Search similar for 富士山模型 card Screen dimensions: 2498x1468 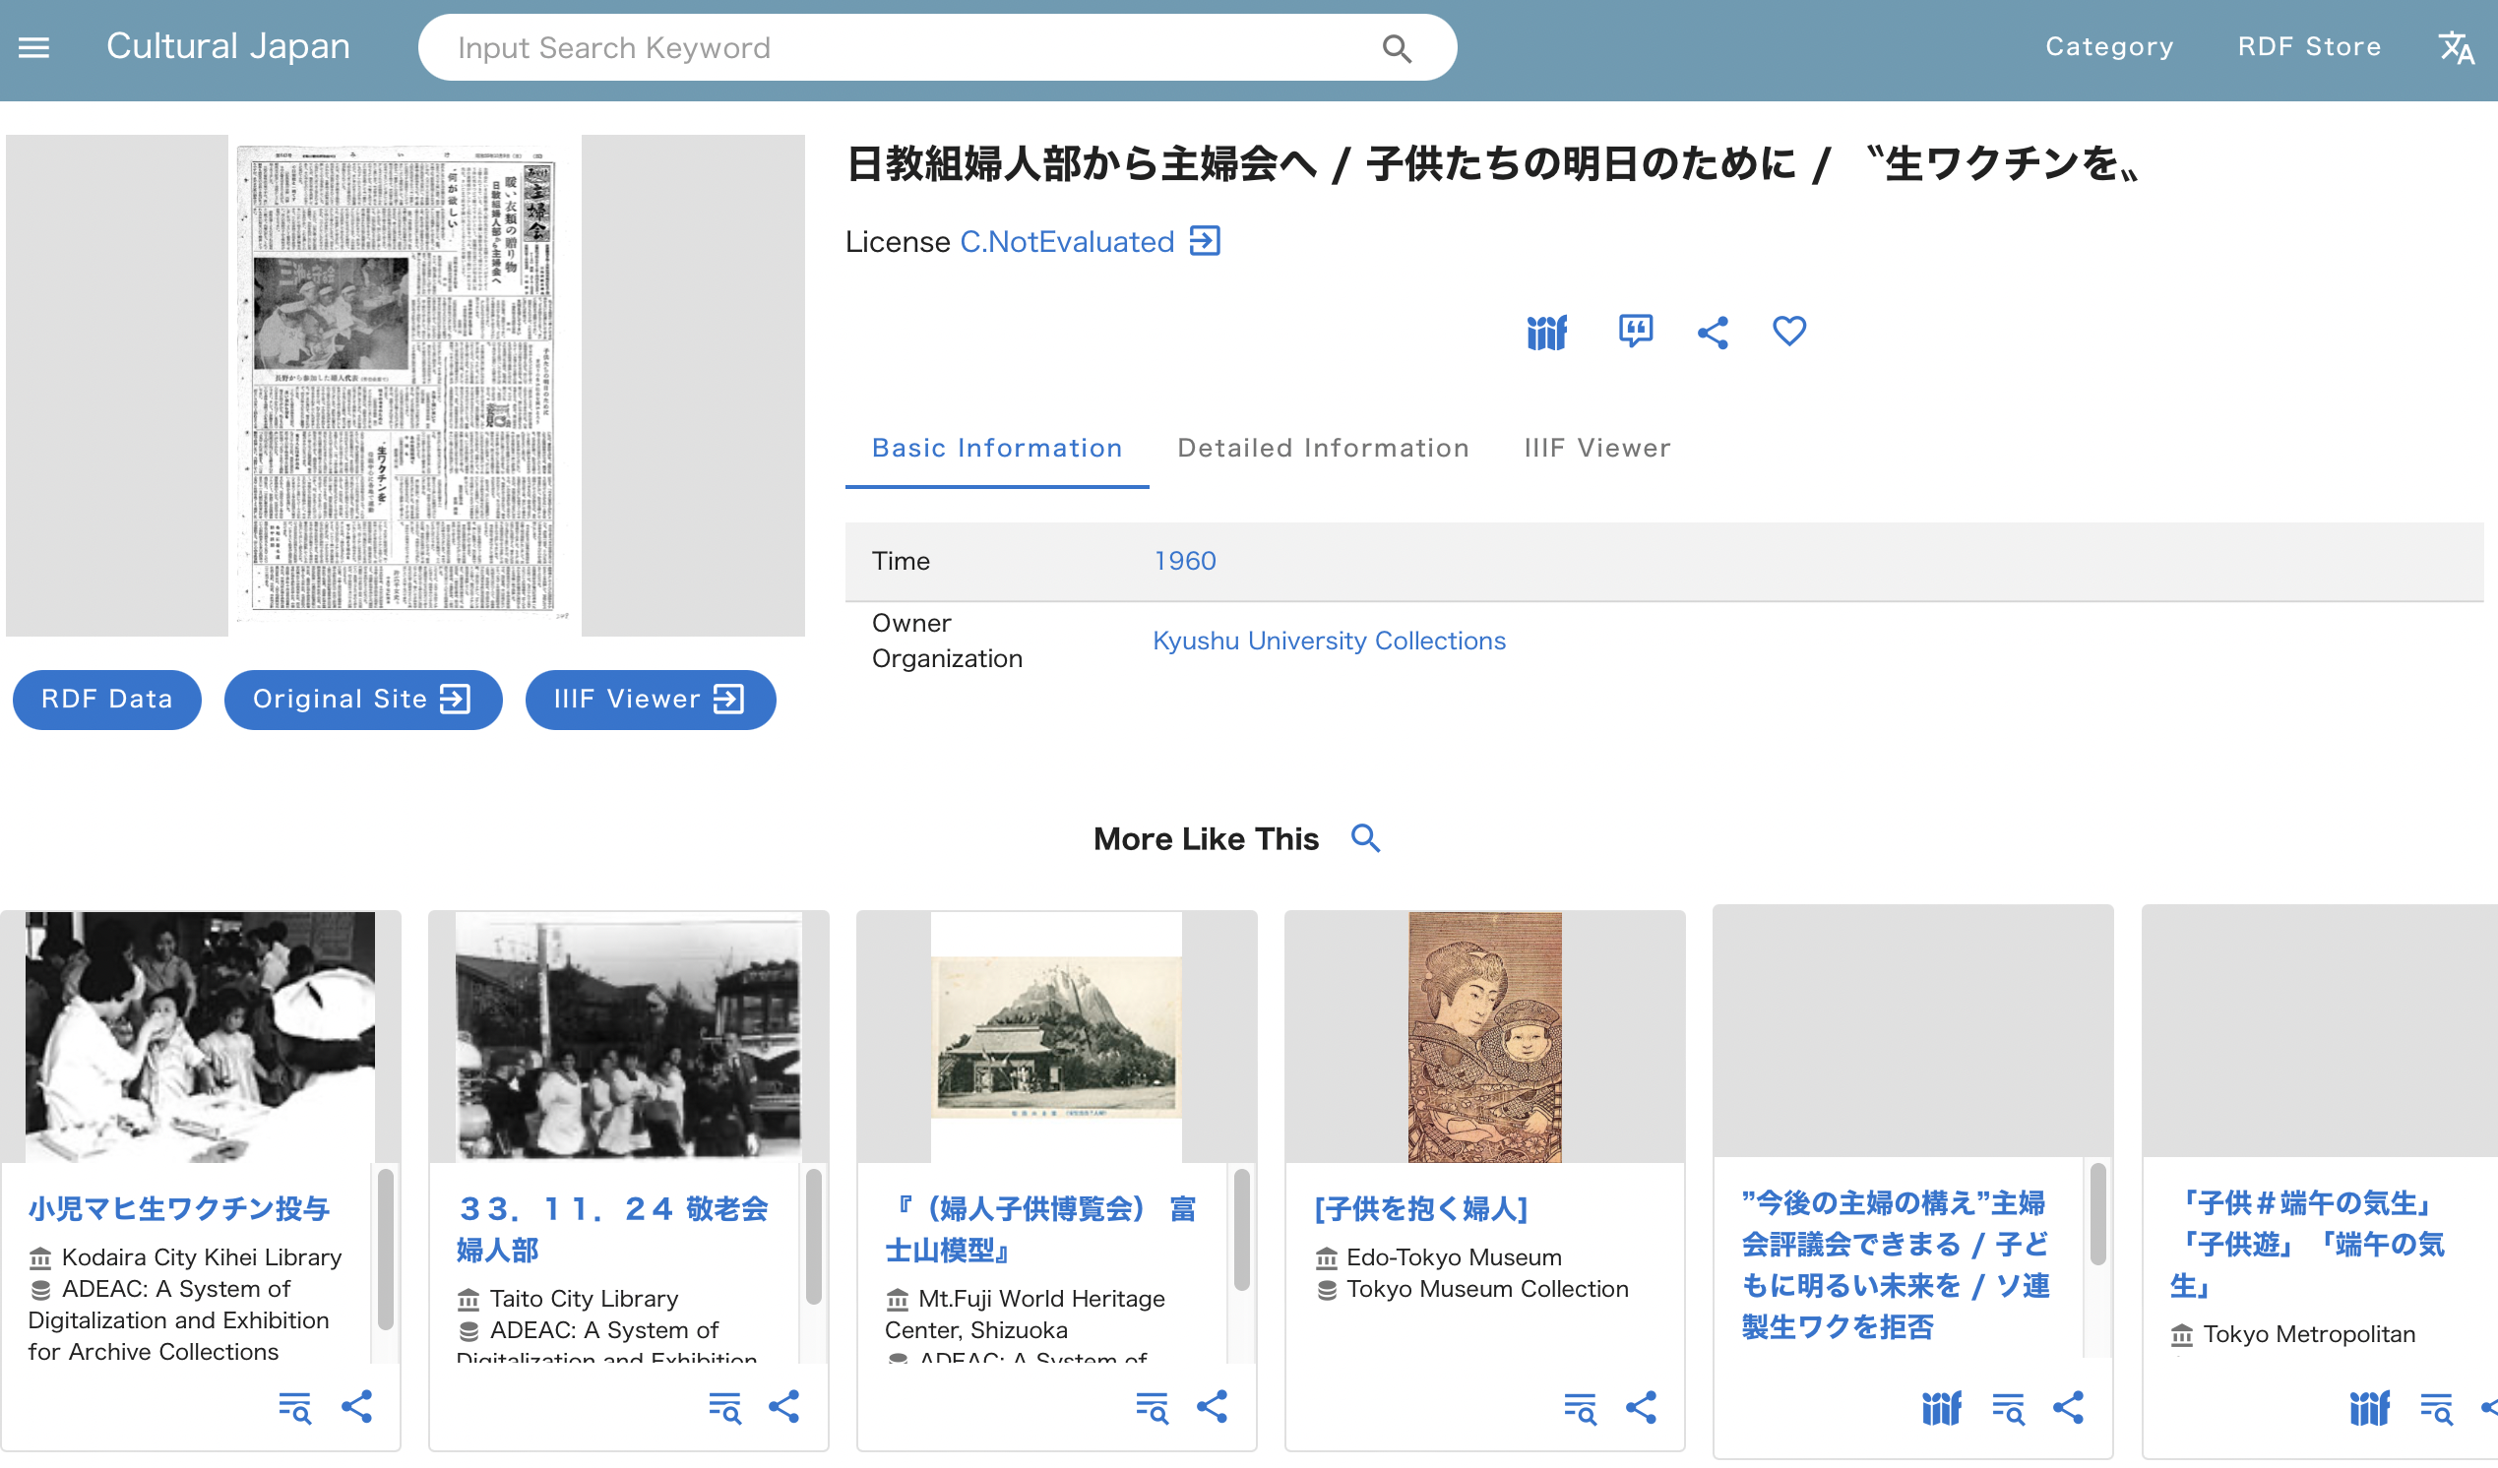click(x=1152, y=1408)
